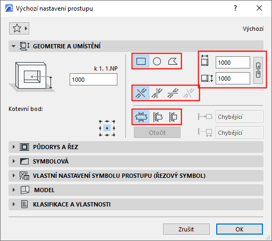Click the width input field showing 1000
Viewport: 272px width, 241px height.
click(x=233, y=63)
